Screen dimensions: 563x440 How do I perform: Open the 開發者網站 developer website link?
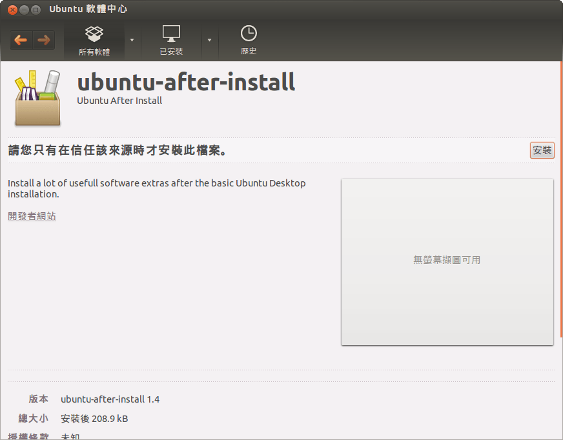tap(32, 216)
